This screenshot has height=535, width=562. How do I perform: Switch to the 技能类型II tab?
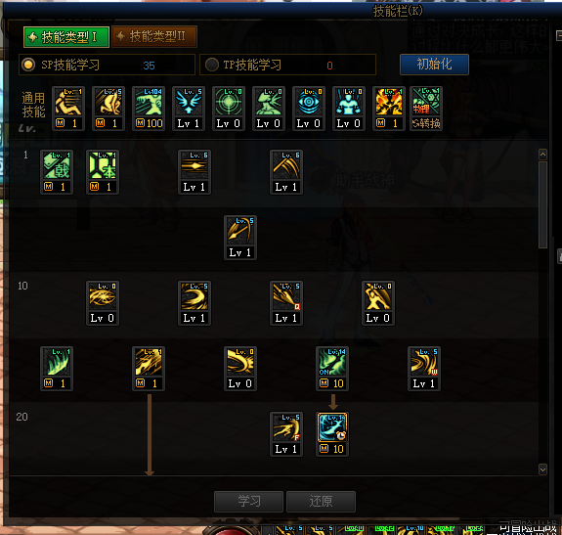point(154,36)
